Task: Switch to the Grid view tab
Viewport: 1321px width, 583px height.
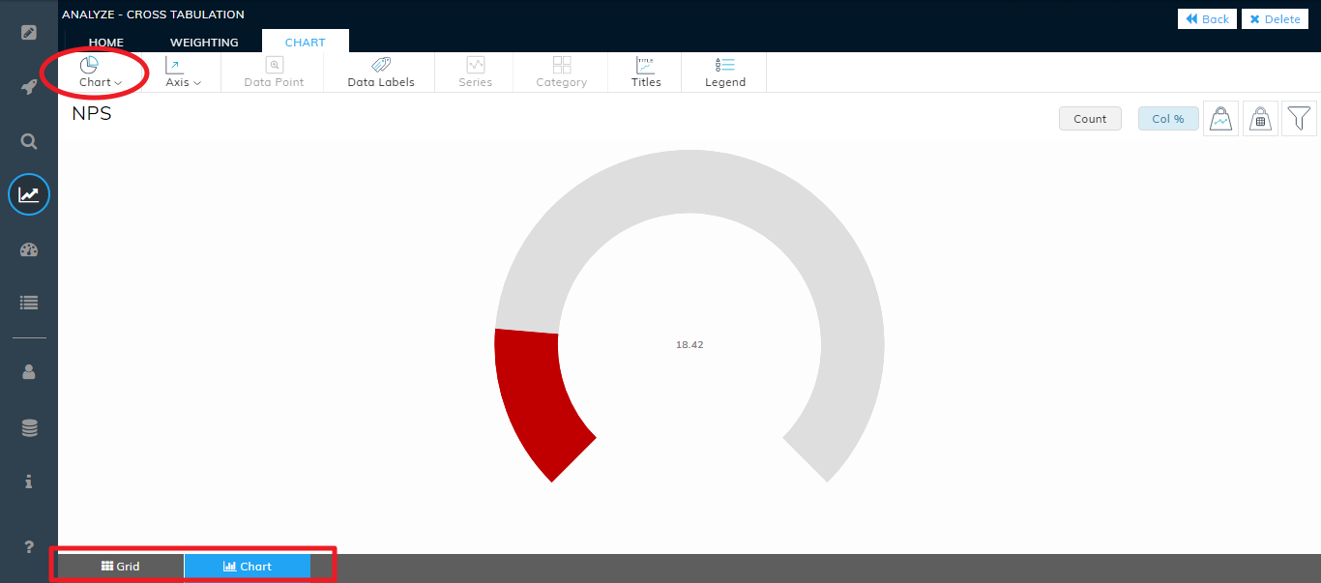Action: [x=121, y=567]
